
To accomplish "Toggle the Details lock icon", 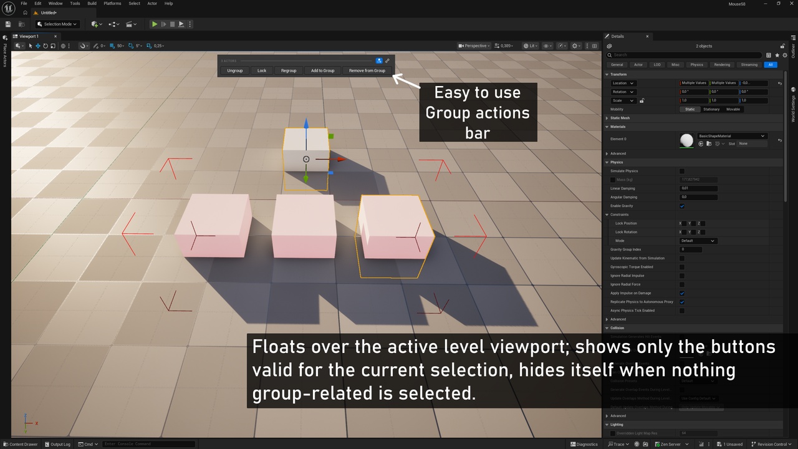I will pos(783,46).
